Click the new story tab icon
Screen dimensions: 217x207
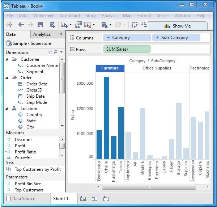pyautogui.click(x=106, y=199)
